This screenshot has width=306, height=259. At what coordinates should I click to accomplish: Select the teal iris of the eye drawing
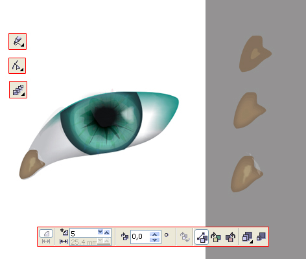tap(101, 123)
